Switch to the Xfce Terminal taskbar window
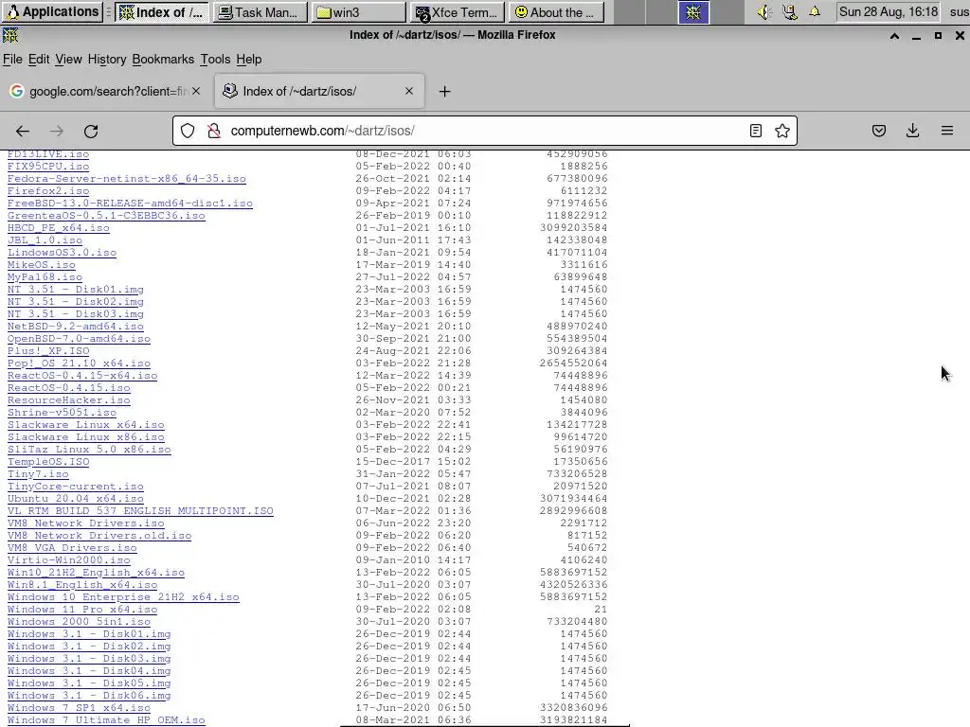Image resolution: width=970 pixels, height=727 pixels. pyautogui.click(x=458, y=12)
